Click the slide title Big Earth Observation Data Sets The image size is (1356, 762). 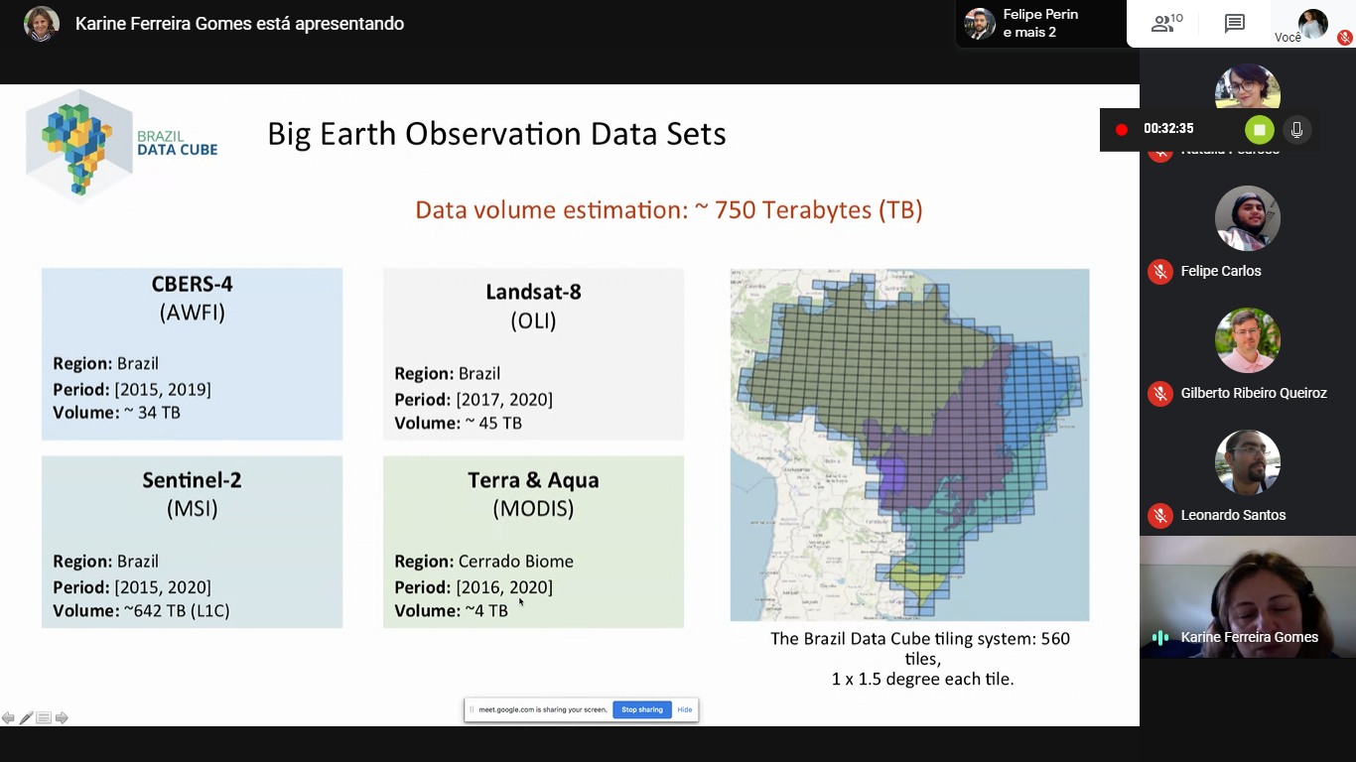(x=496, y=134)
